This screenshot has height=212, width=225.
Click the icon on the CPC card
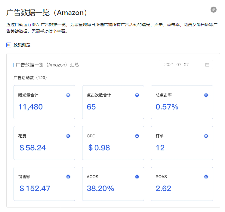point(137,136)
